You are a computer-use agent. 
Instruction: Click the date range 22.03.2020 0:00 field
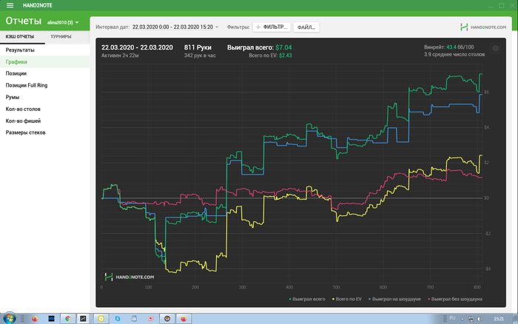[x=172, y=27]
